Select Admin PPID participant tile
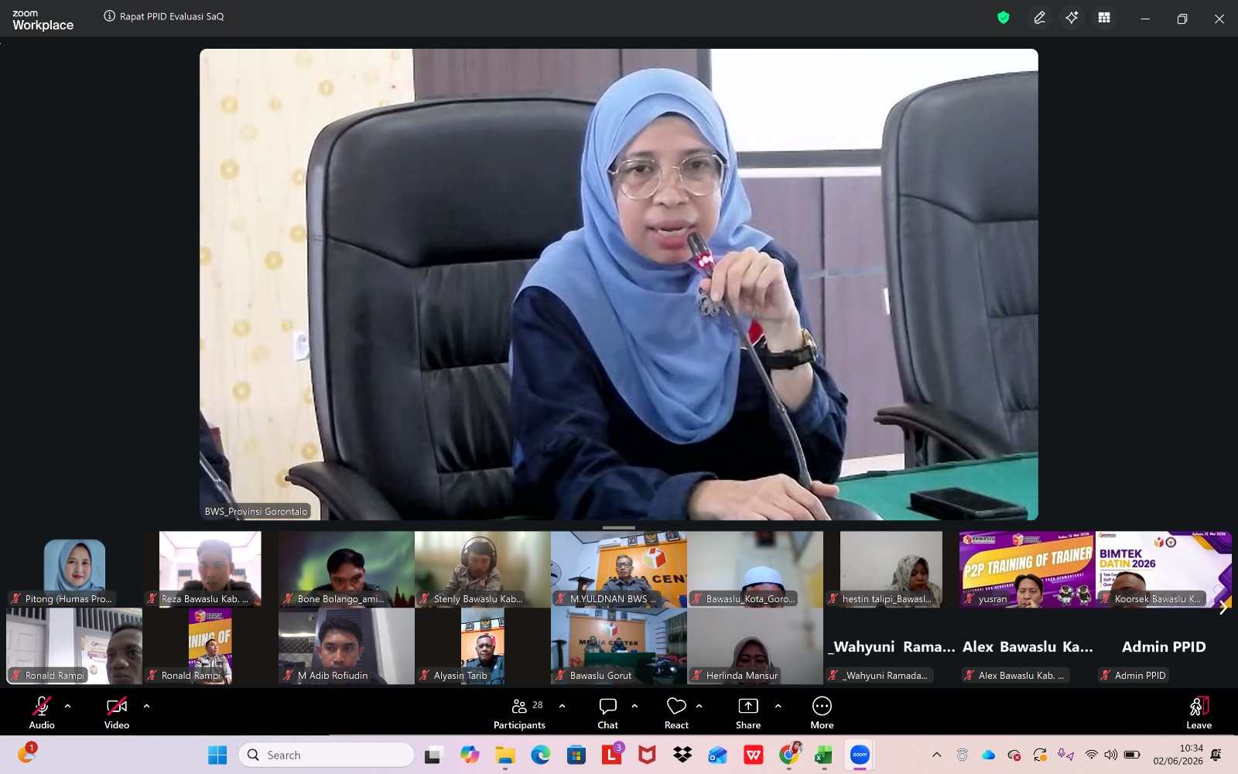1238x774 pixels. click(1164, 646)
